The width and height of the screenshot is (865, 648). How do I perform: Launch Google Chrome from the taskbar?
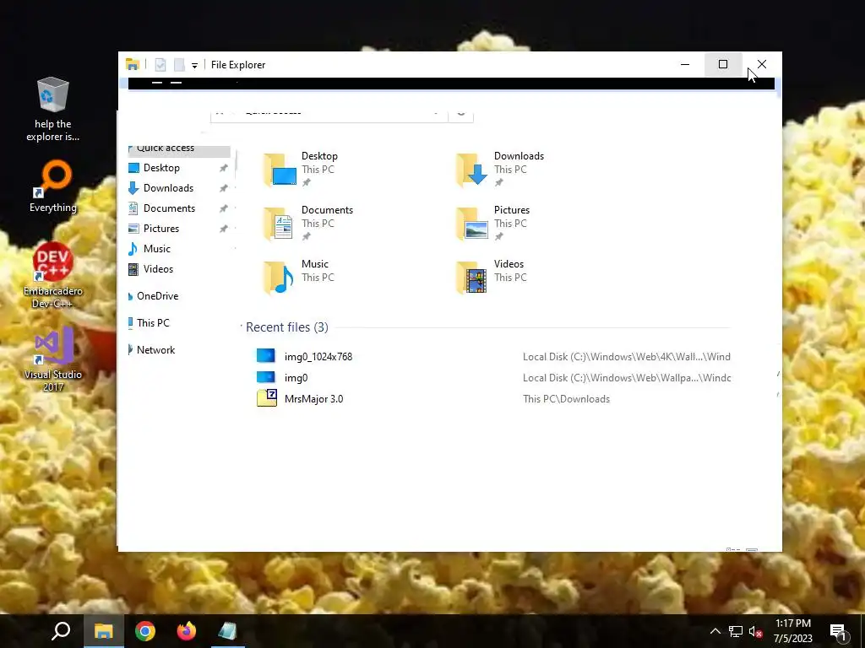coord(145,631)
